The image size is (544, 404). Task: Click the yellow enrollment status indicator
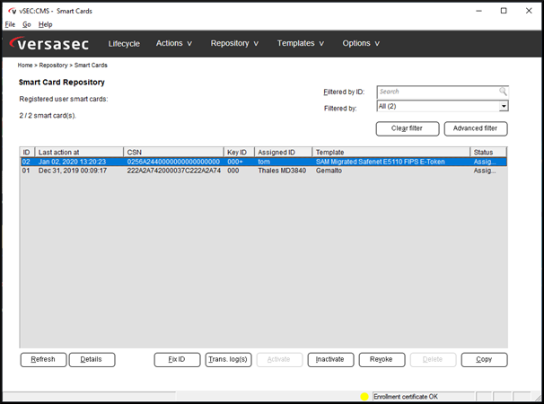click(364, 397)
